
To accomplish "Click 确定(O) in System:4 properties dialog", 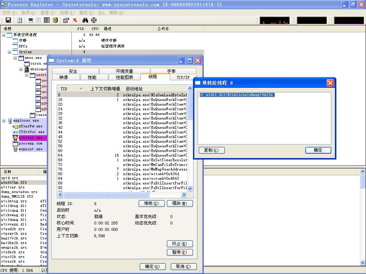I will (x=153, y=266).
